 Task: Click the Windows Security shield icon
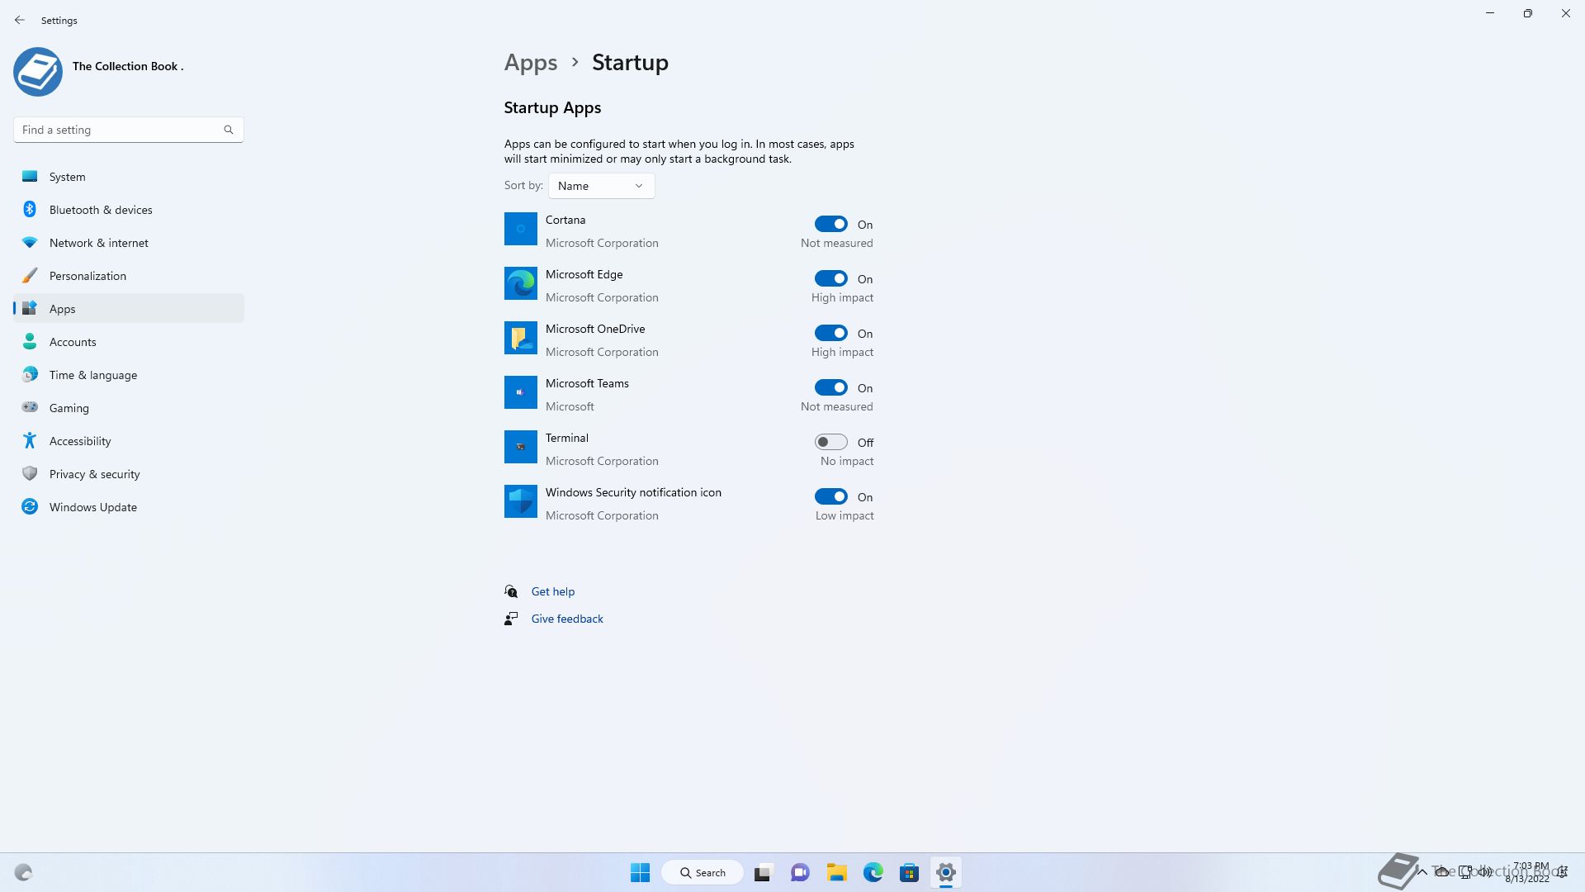(521, 501)
